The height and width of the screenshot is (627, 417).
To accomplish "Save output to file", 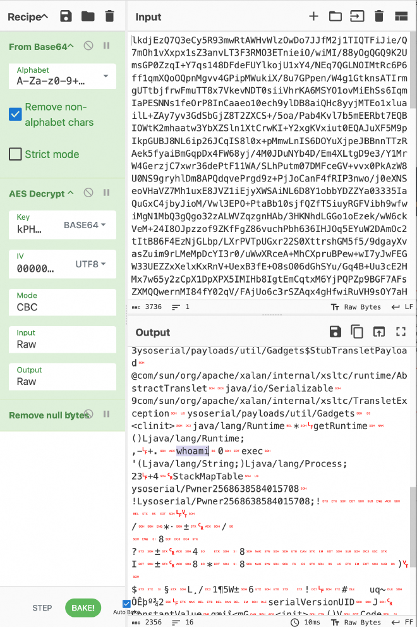I will (x=335, y=332).
